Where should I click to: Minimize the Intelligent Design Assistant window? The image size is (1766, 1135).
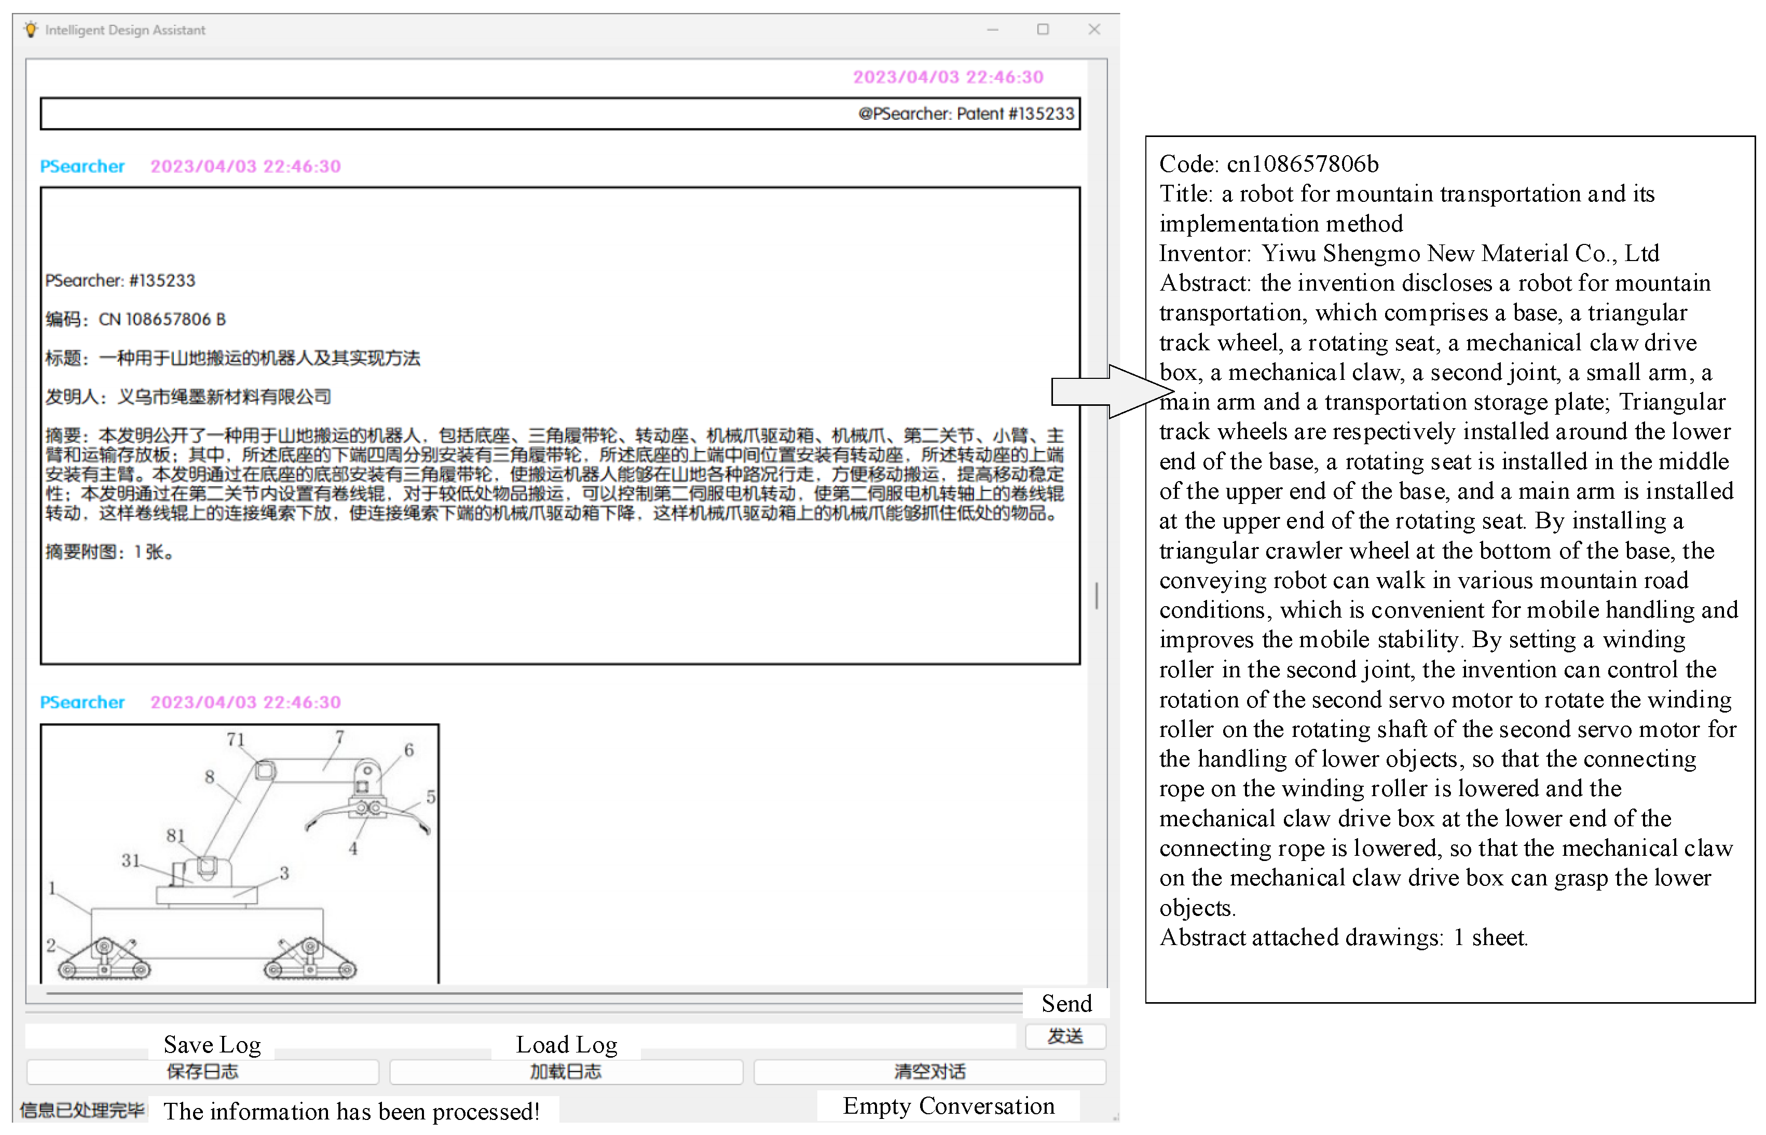coord(992,30)
